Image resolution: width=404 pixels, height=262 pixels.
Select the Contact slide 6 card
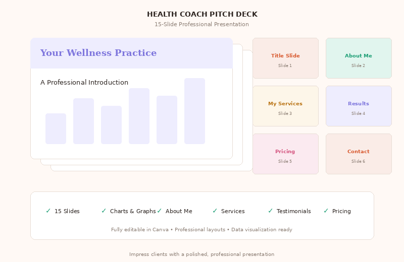tap(359, 154)
